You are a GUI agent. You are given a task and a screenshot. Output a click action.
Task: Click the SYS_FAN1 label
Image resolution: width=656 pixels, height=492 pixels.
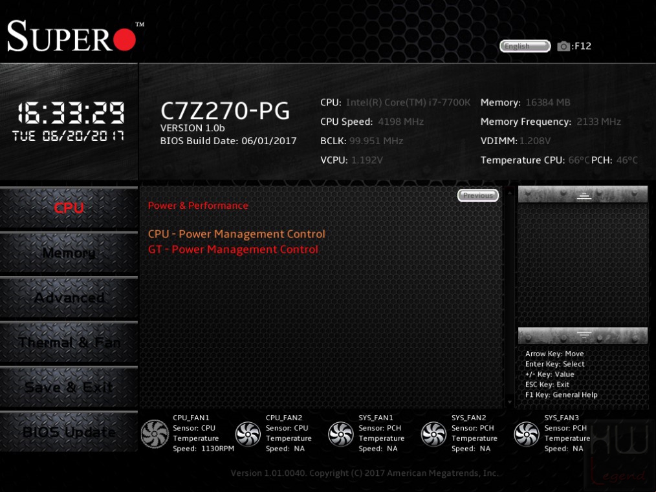tap(376, 418)
